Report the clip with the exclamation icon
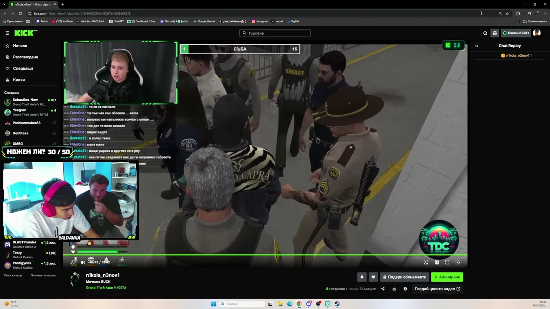Screen dimensions: 550x309 tap(405, 289)
